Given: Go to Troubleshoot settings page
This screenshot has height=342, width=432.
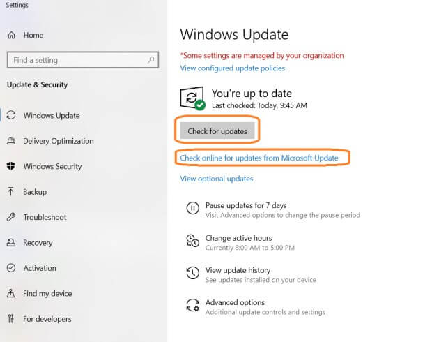Looking at the screenshot, I should 45,217.
